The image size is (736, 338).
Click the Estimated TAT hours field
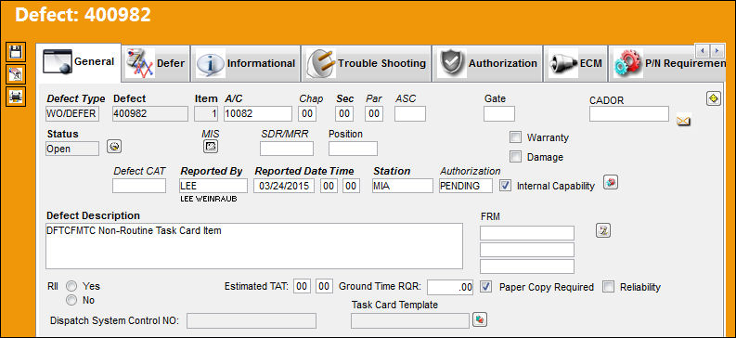(x=303, y=286)
